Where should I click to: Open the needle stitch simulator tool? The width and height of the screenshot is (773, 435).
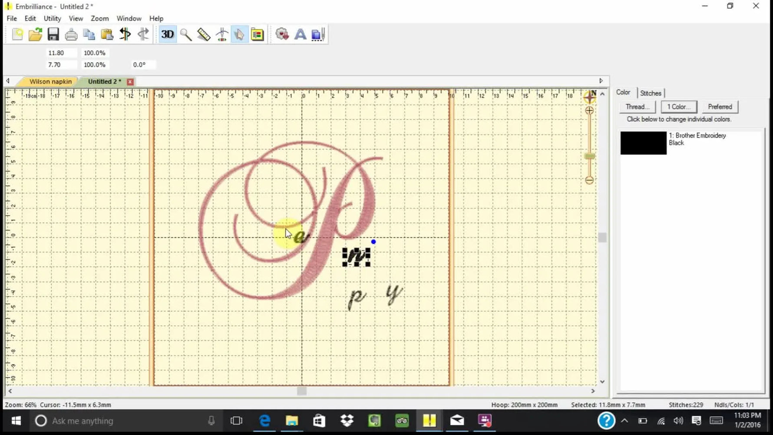(x=222, y=34)
